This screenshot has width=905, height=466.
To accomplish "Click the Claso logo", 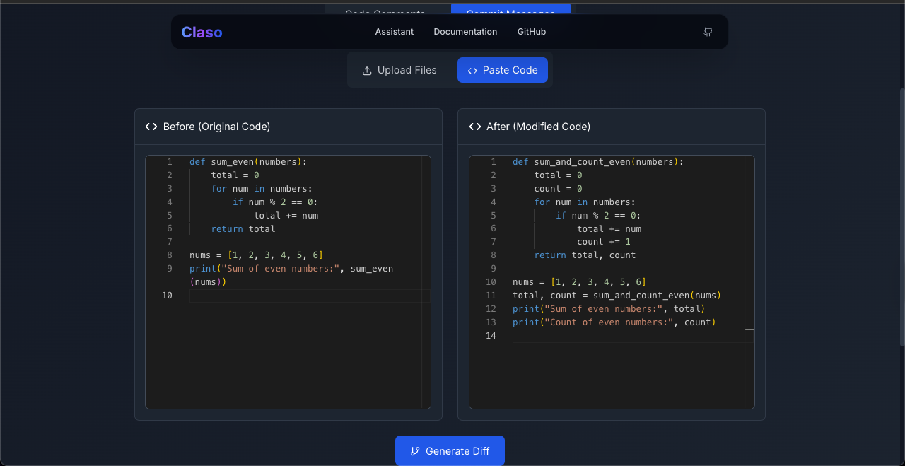I will pyautogui.click(x=202, y=32).
